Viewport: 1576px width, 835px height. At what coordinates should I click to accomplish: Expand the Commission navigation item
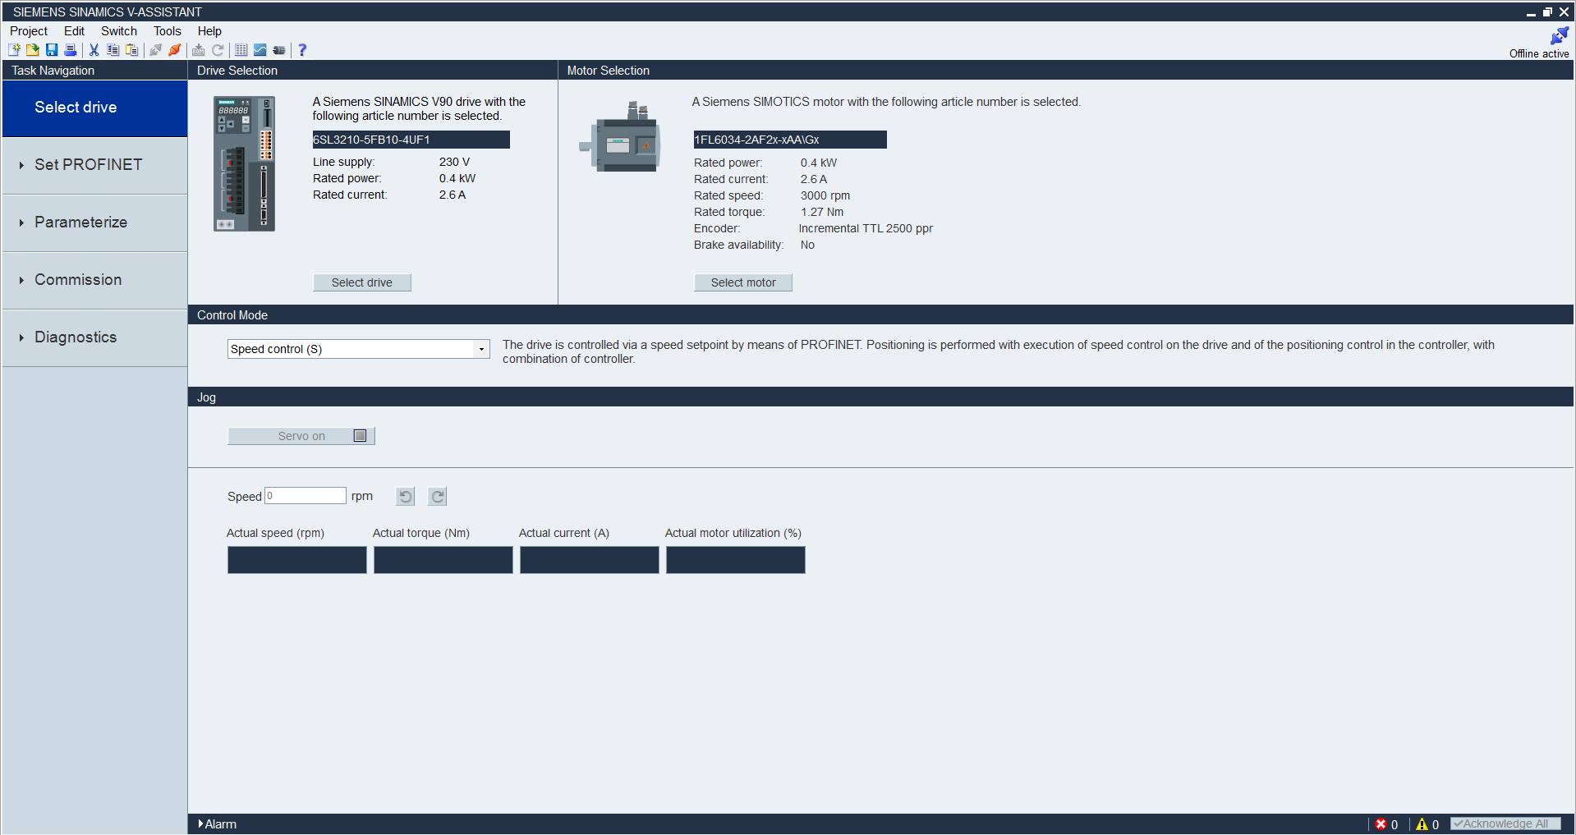click(94, 280)
